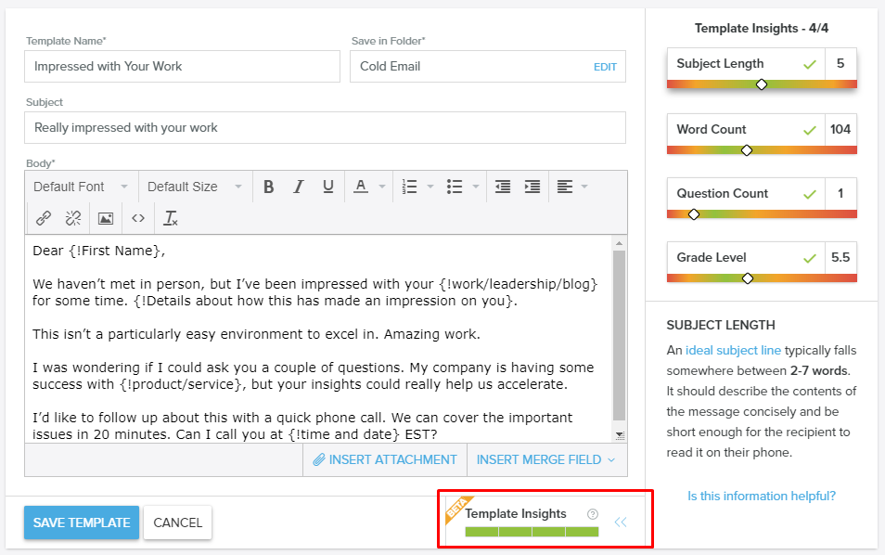Viewport: 885px width, 555px height.
Task: Click into the Subject text field
Action: [325, 127]
